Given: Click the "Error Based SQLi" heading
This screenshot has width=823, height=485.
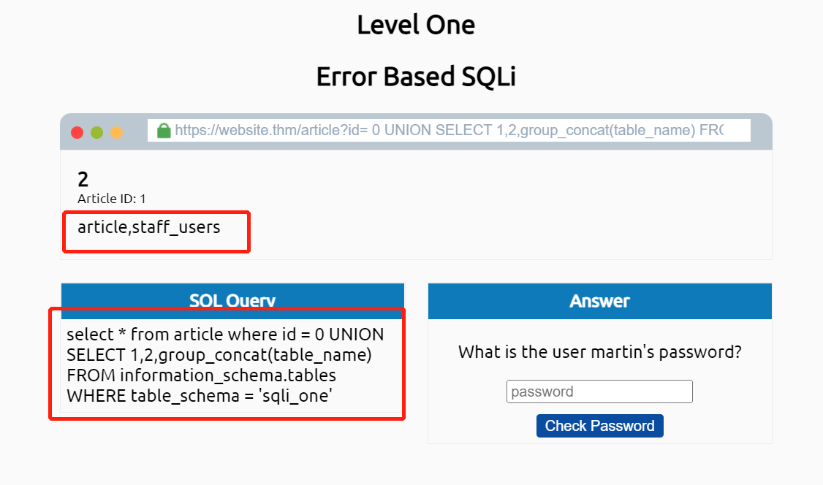Looking at the screenshot, I should click(x=416, y=77).
